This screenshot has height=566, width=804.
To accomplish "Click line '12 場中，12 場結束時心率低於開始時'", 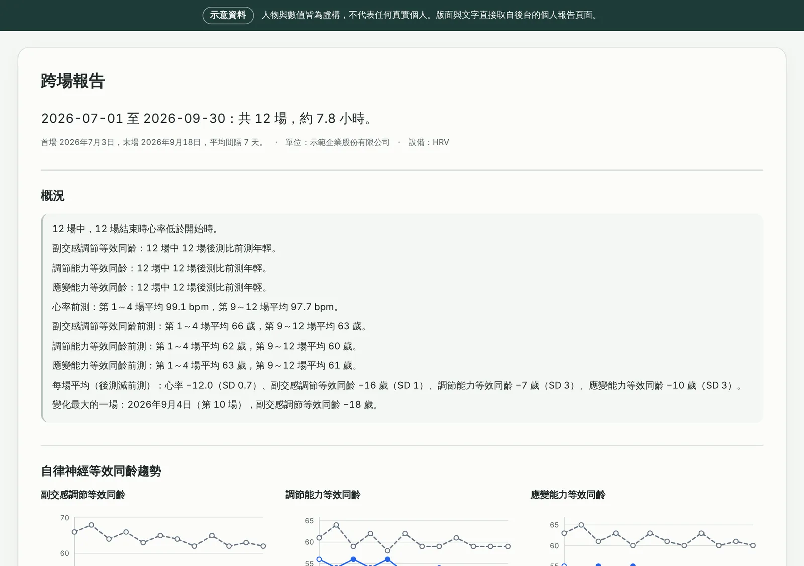I will (136, 229).
